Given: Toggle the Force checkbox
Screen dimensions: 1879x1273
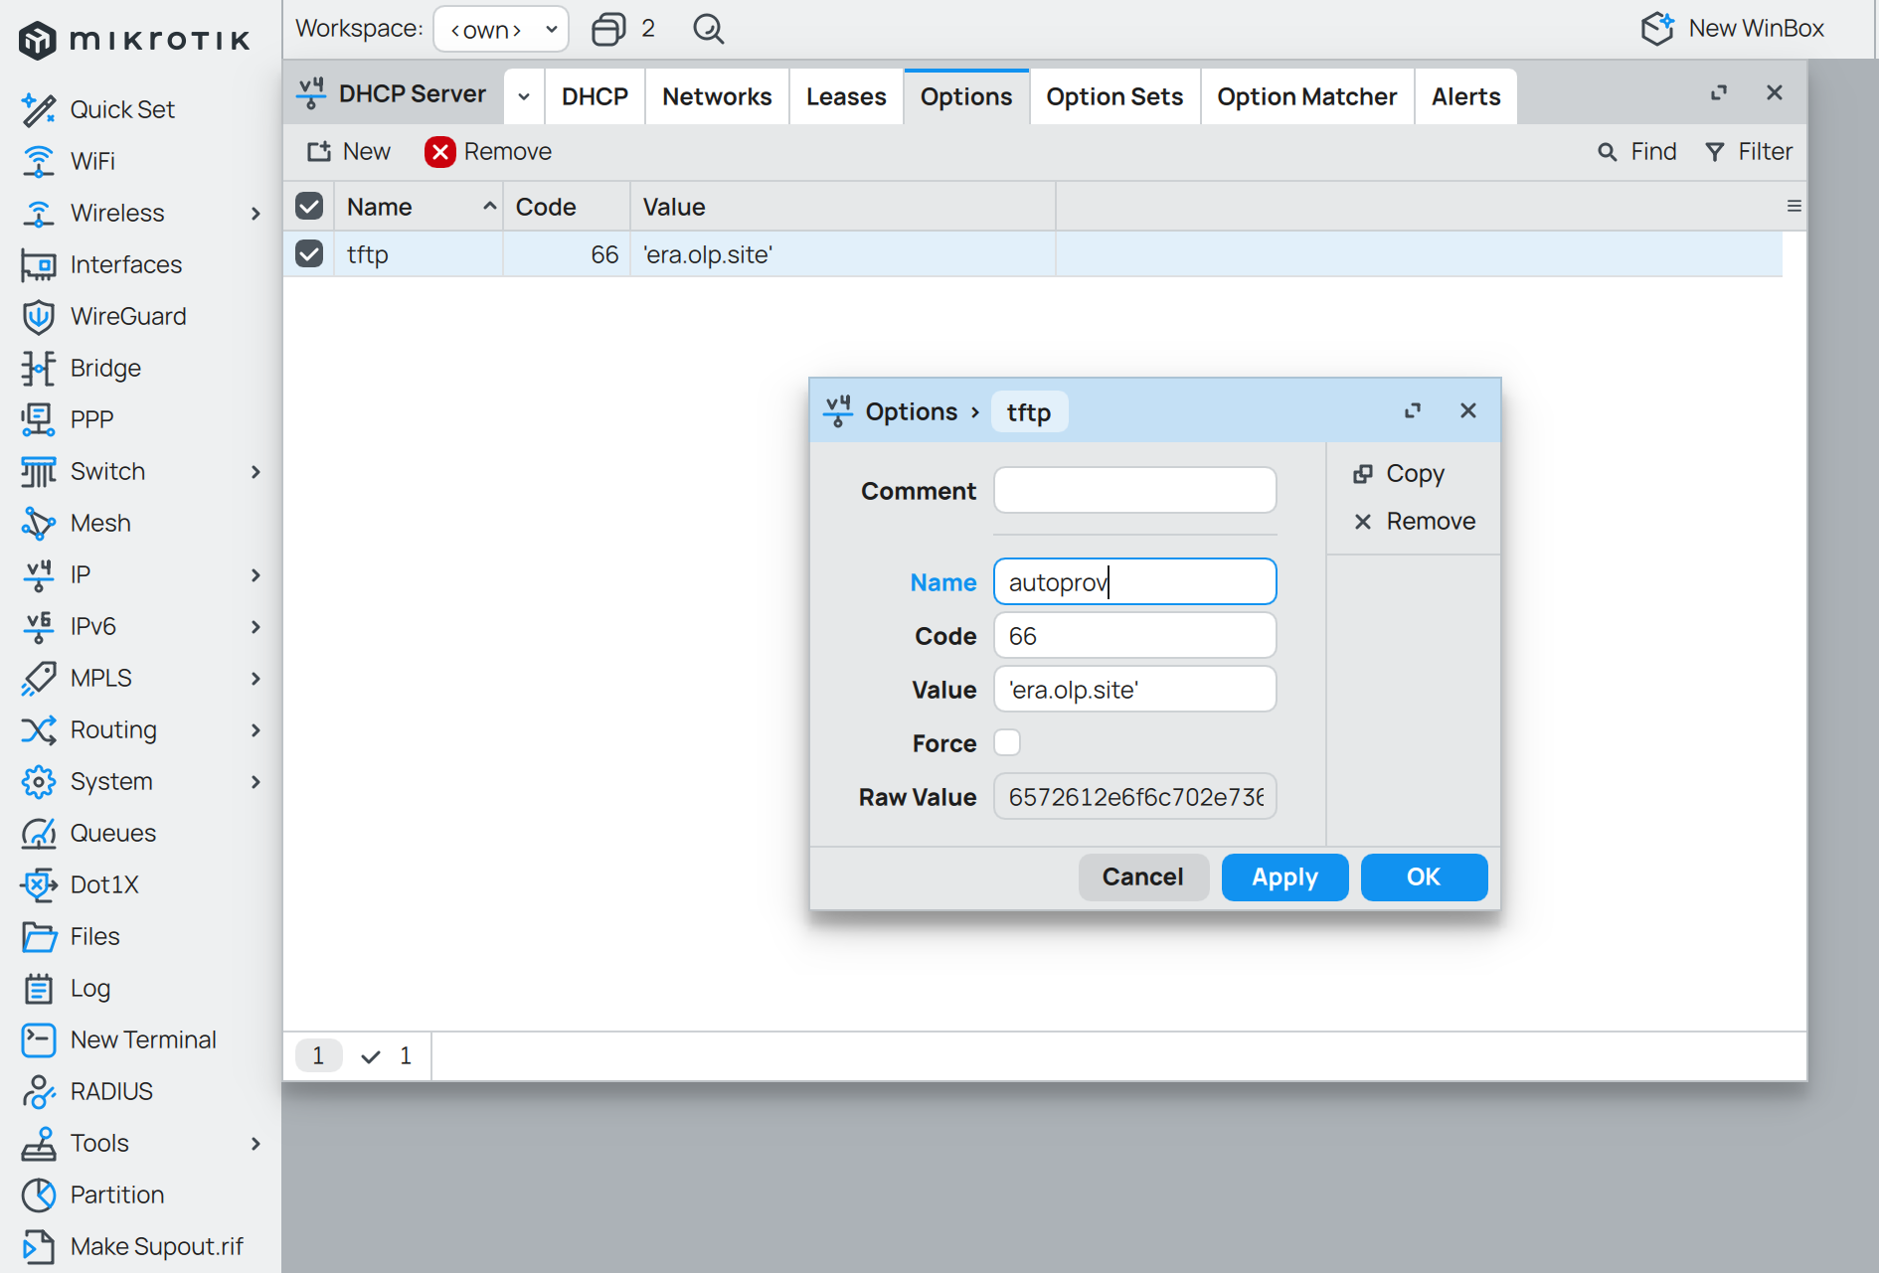Looking at the screenshot, I should tap(1007, 742).
